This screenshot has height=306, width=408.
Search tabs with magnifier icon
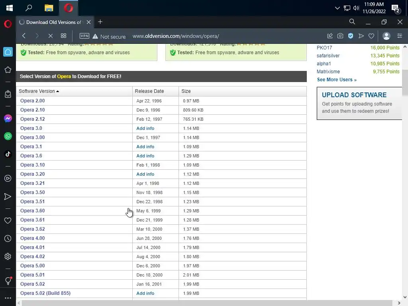pos(352,22)
